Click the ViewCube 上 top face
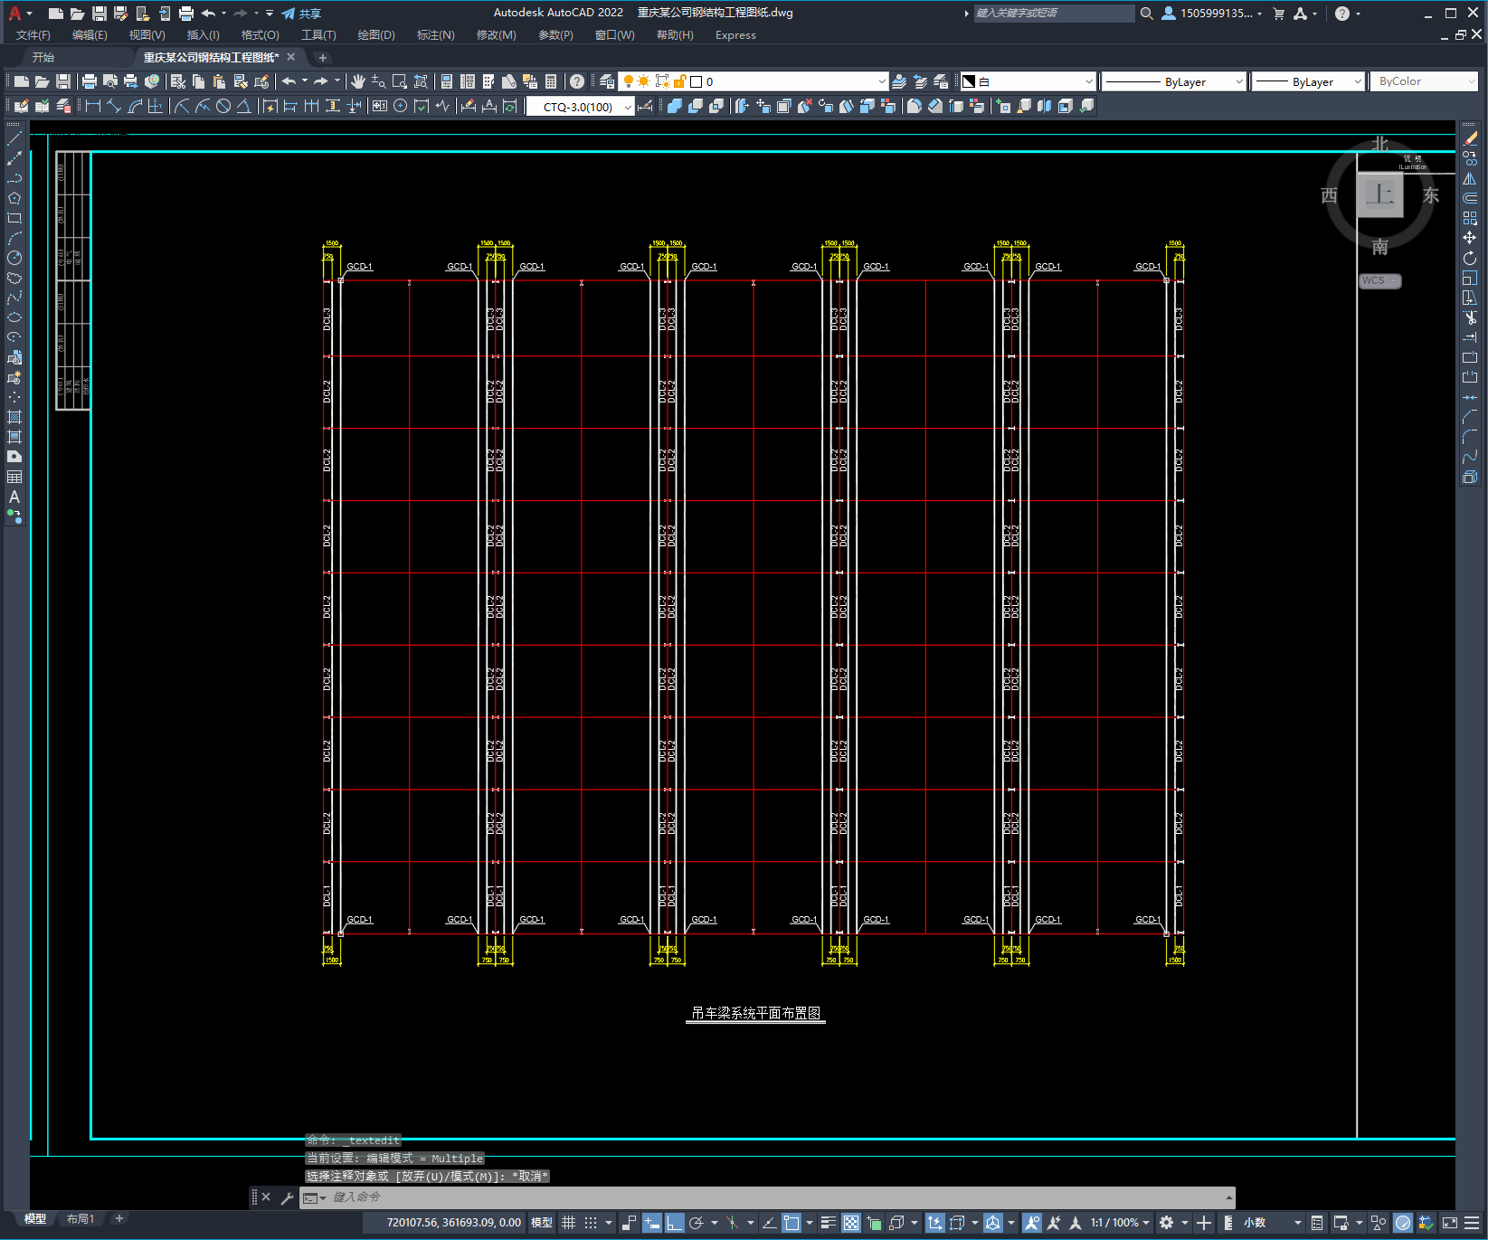 pos(1379,194)
